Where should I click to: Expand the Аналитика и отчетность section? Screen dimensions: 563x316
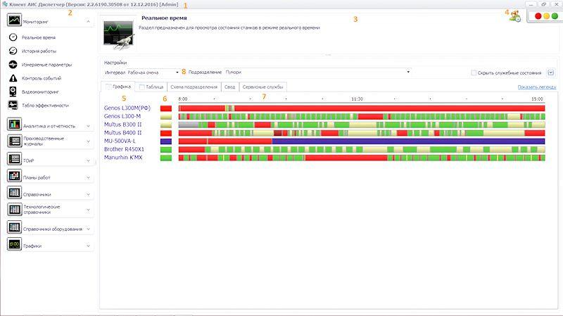click(x=49, y=125)
